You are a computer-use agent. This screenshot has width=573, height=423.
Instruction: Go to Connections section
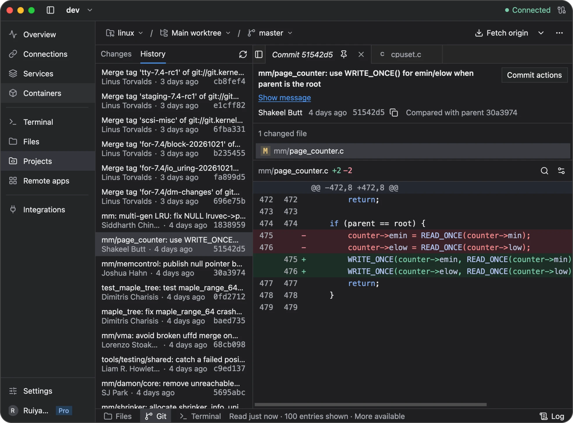48,54
